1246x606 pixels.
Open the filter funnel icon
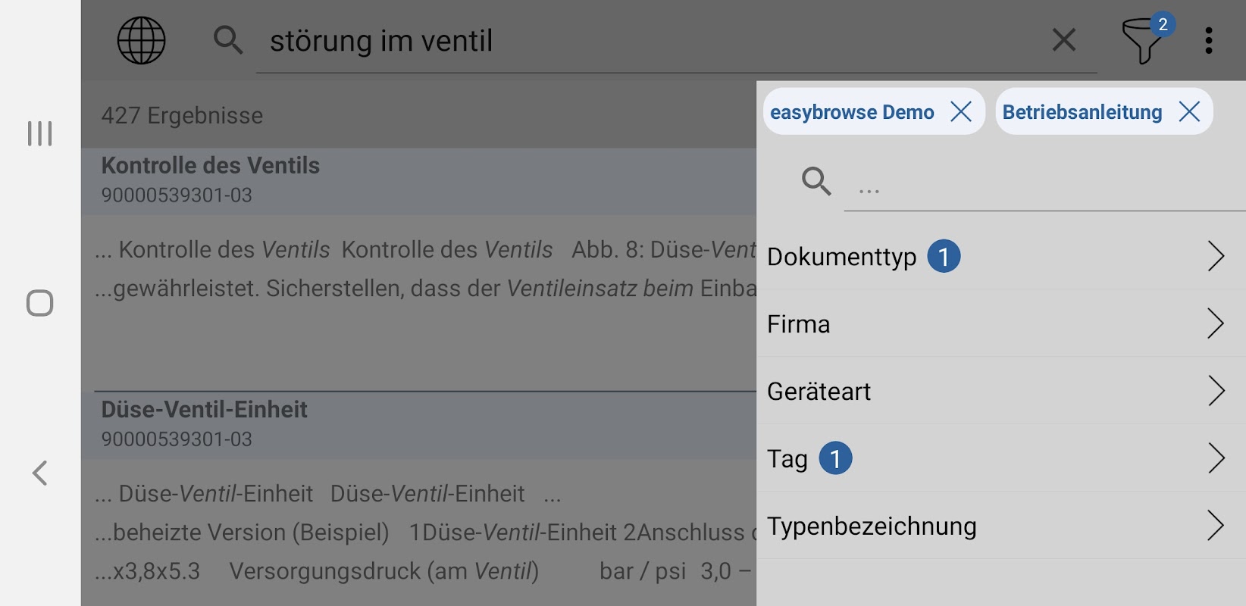(1142, 42)
